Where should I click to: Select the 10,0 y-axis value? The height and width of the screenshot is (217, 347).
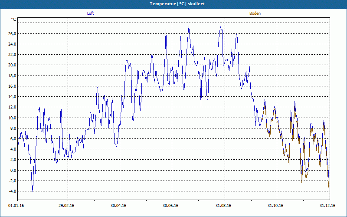click(12, 118)
